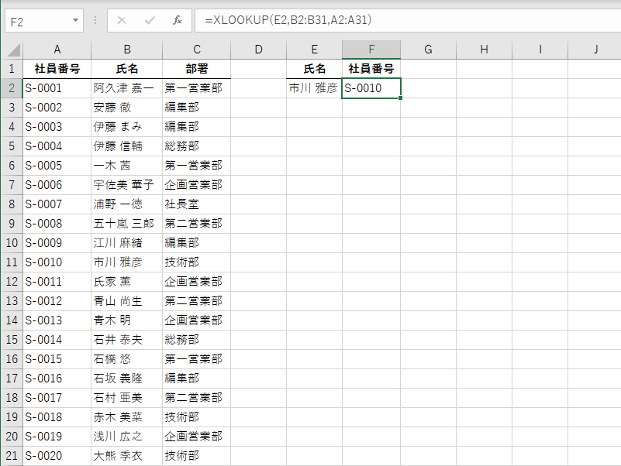Click the 社員番号 header cell in A1
621x466 pixels.
pyautogui.click(x=57, y=68)
